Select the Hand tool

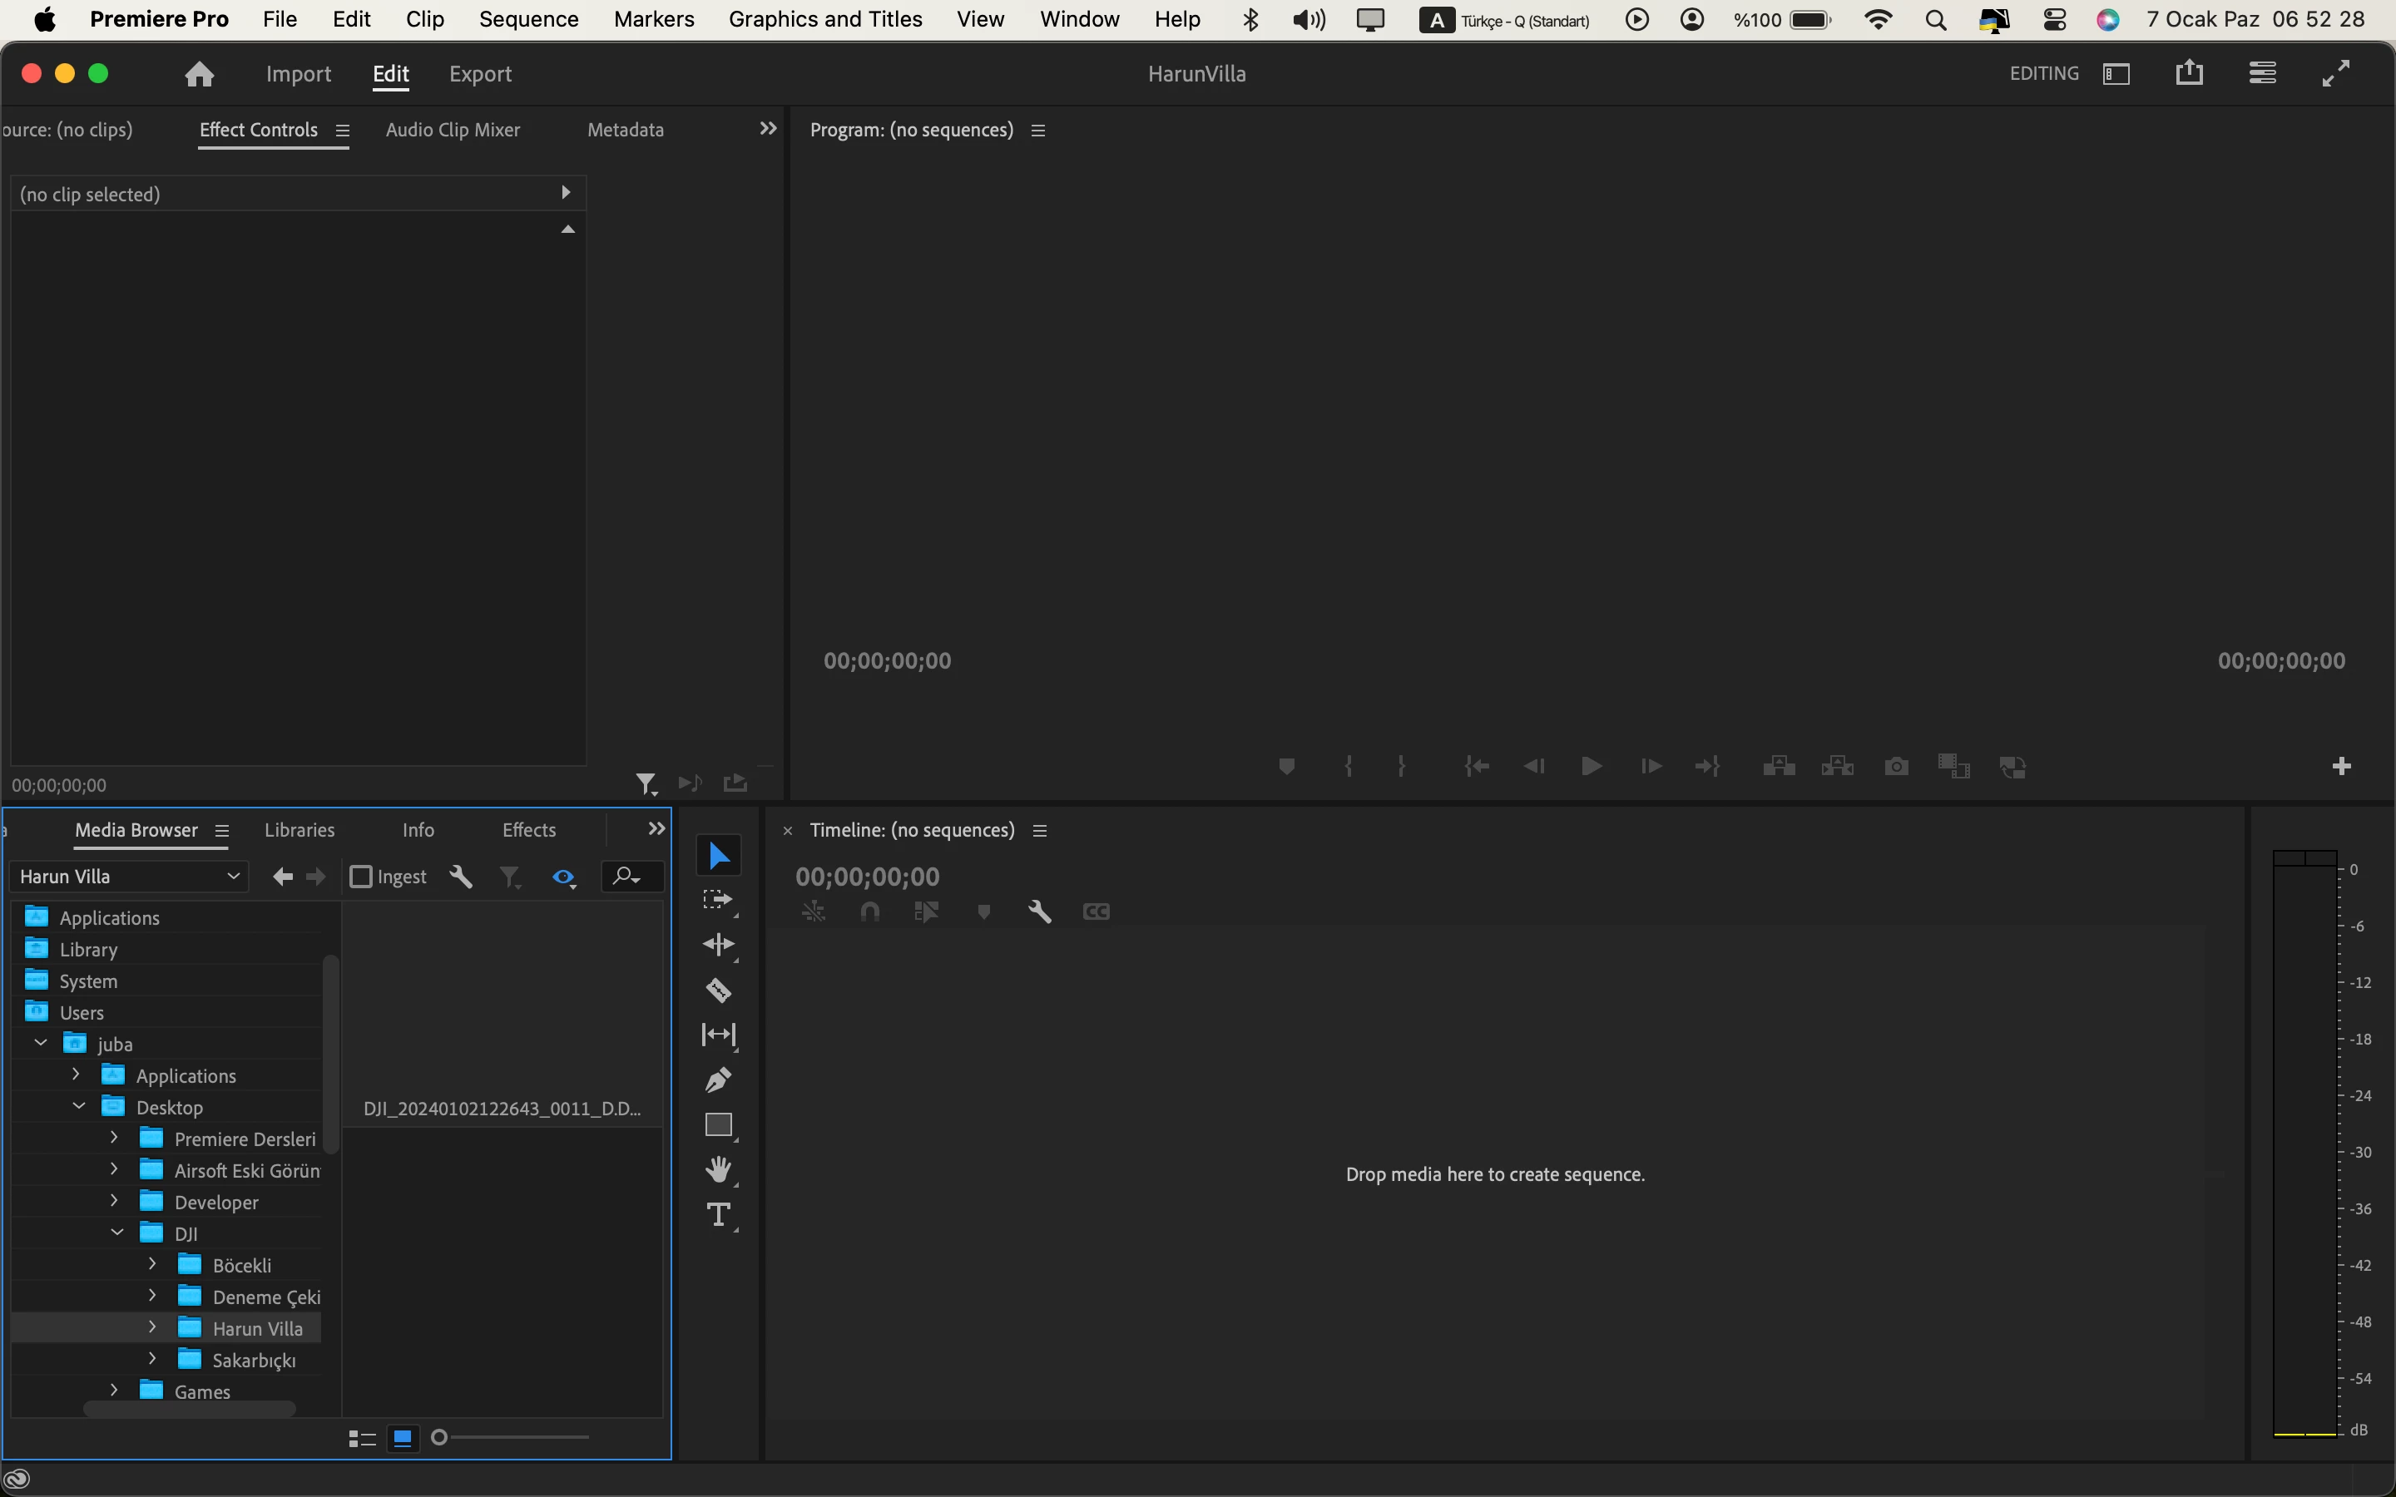[718, 1169]
